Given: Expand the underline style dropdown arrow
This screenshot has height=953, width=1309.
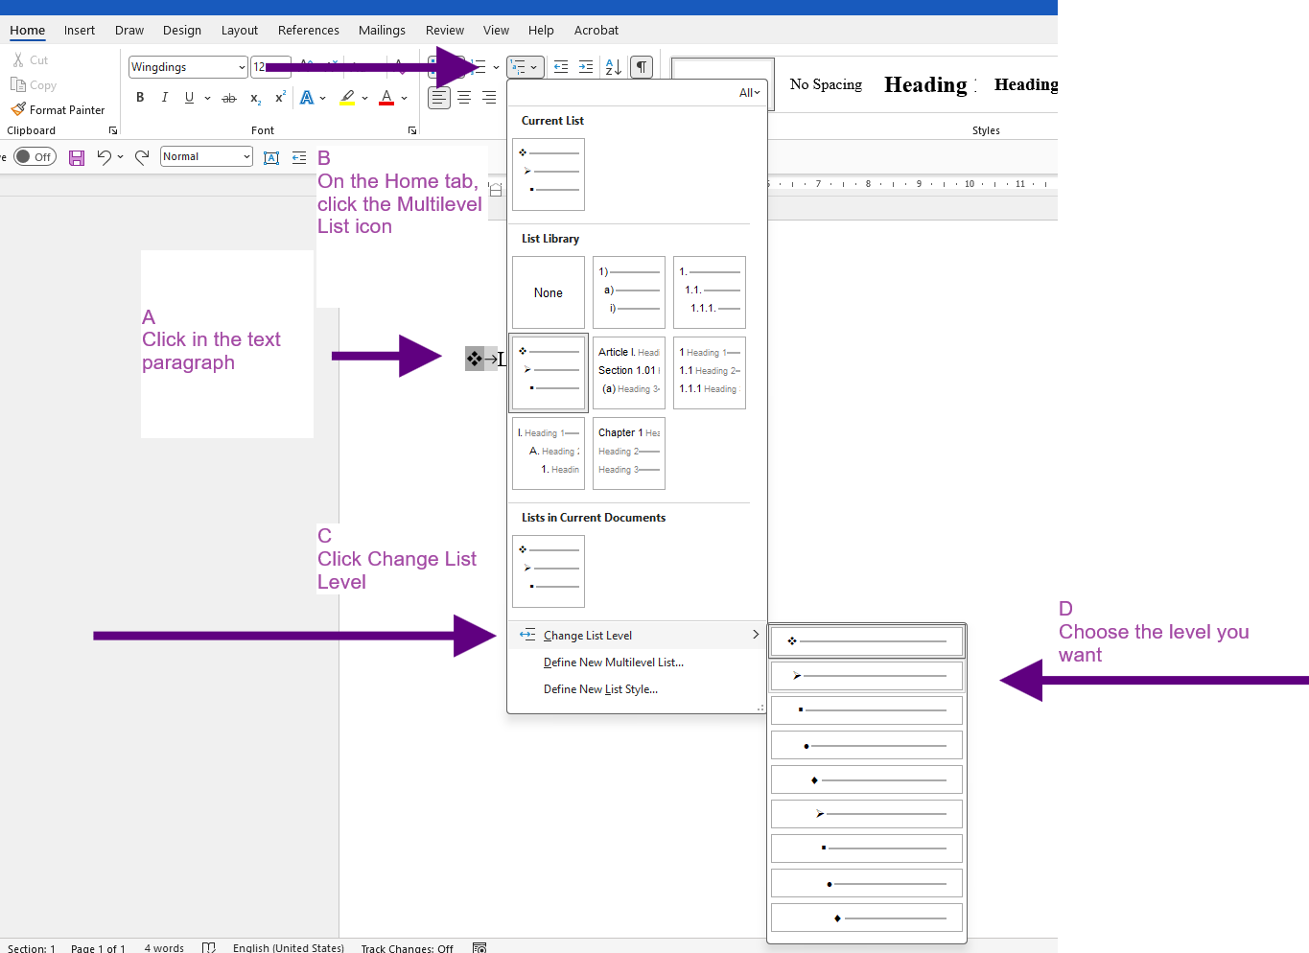Looking at the screenshot, I should pos(207,98).
